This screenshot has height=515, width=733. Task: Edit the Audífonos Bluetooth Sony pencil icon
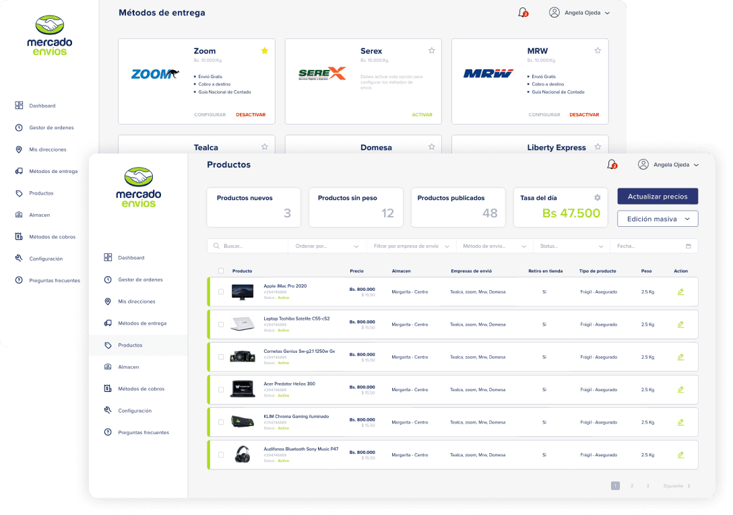pos(680,454)
